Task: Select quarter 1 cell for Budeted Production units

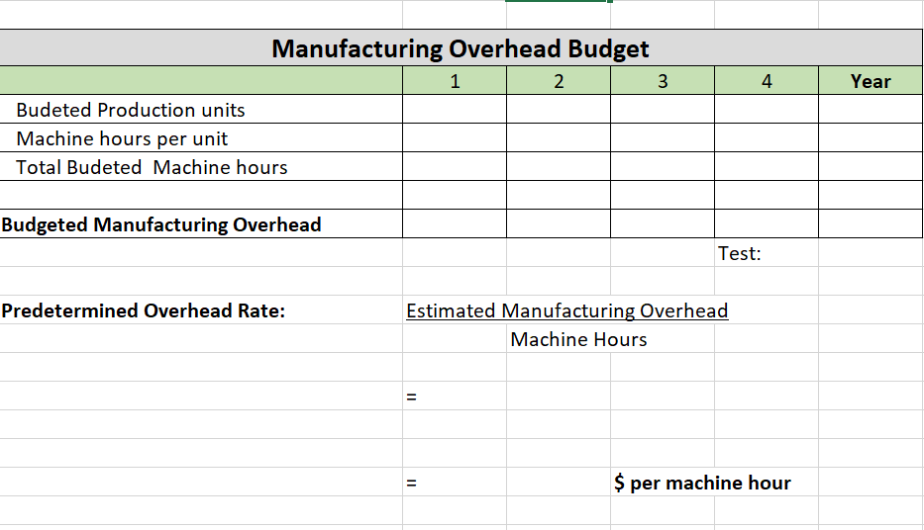Action: point(455,110)
